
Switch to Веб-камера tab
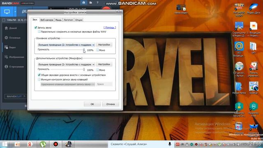47,20
